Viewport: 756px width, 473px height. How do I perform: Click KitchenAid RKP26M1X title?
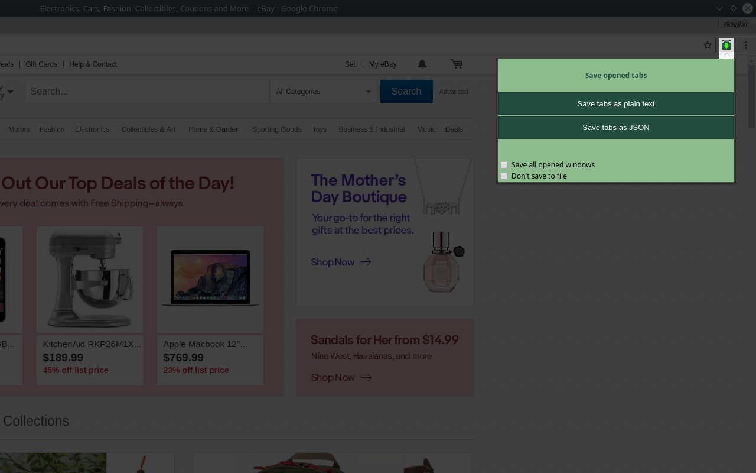92,344
